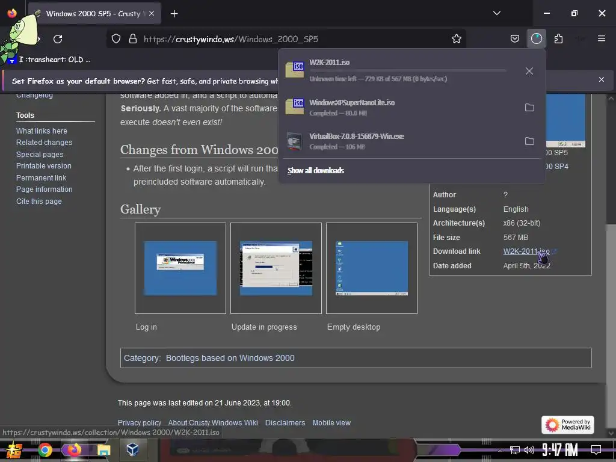This screenshot has width=616, height=462.
Task: Click Show all downloads
Action: (315, 170)
